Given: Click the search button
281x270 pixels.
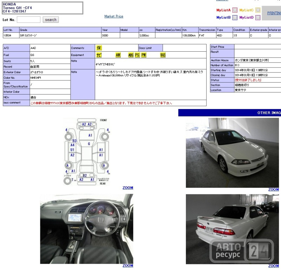Looking at the screenshot, I should 51,20.
